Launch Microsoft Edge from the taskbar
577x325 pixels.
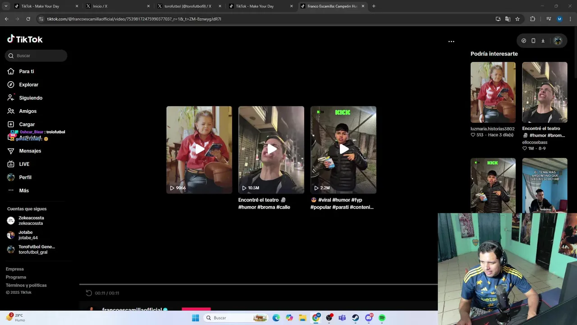(x=276, y=318)
